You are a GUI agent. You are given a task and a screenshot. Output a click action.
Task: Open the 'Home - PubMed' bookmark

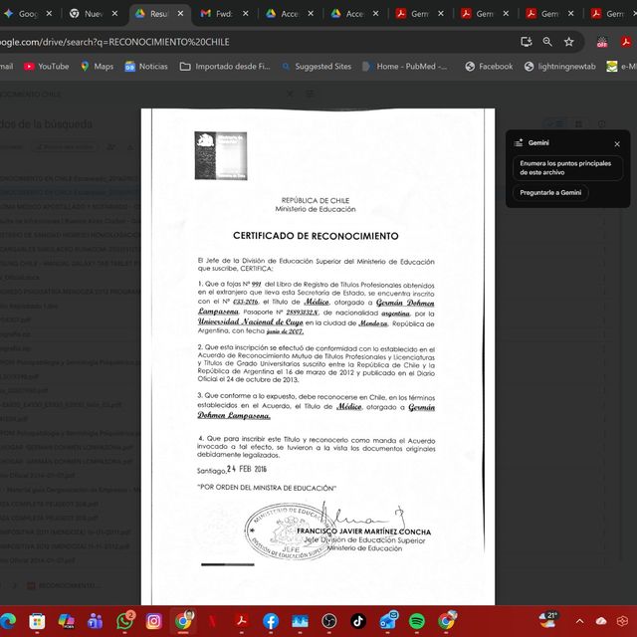[x=405, y=67]
